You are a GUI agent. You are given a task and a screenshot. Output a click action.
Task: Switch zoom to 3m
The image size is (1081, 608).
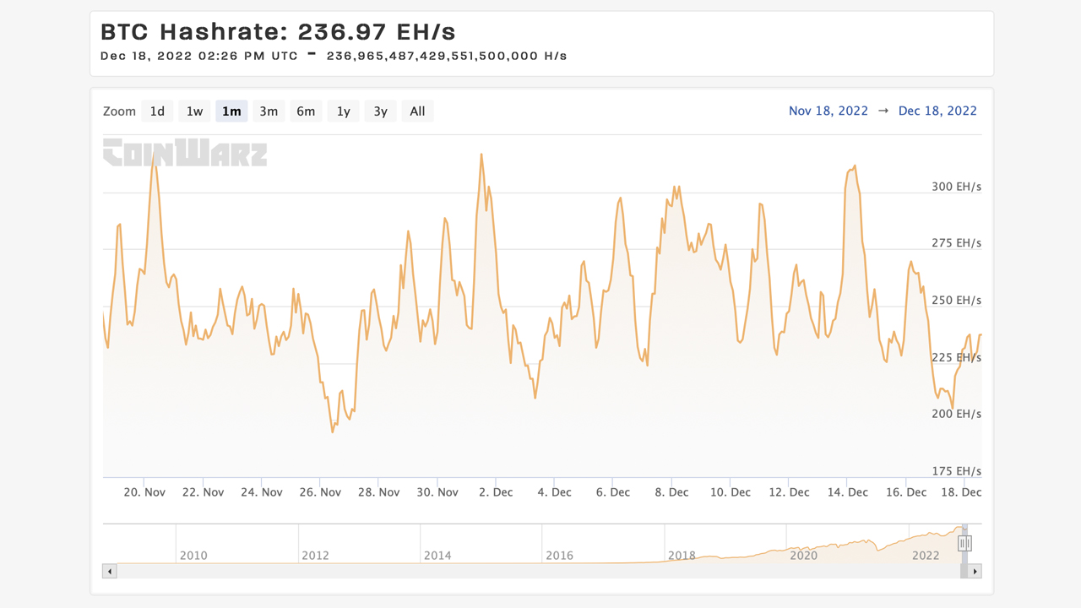(269, 111)
